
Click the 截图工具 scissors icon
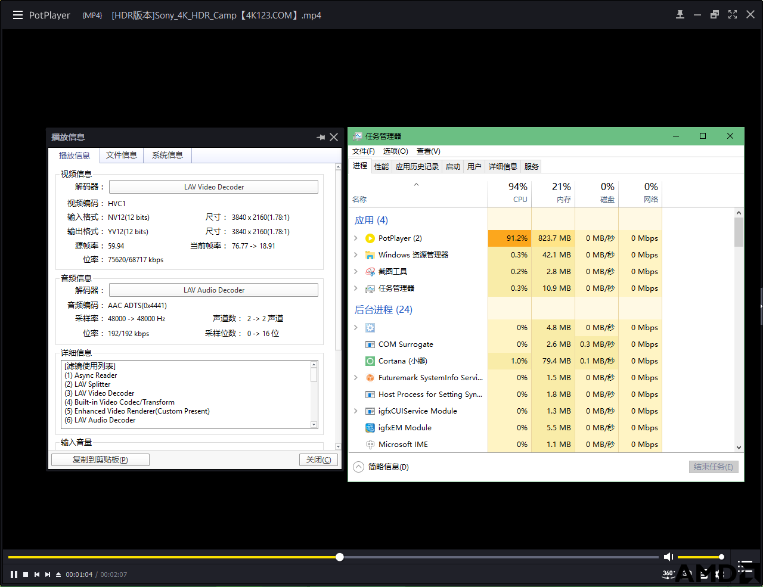pos(370,272)
